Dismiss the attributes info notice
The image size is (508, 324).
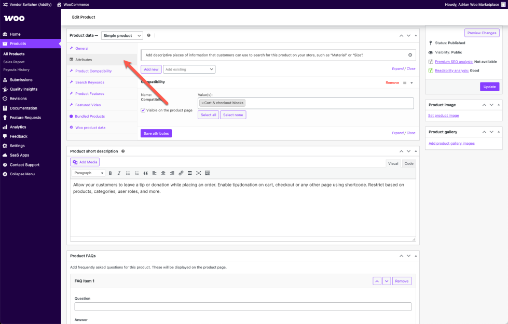pos(410,55)
